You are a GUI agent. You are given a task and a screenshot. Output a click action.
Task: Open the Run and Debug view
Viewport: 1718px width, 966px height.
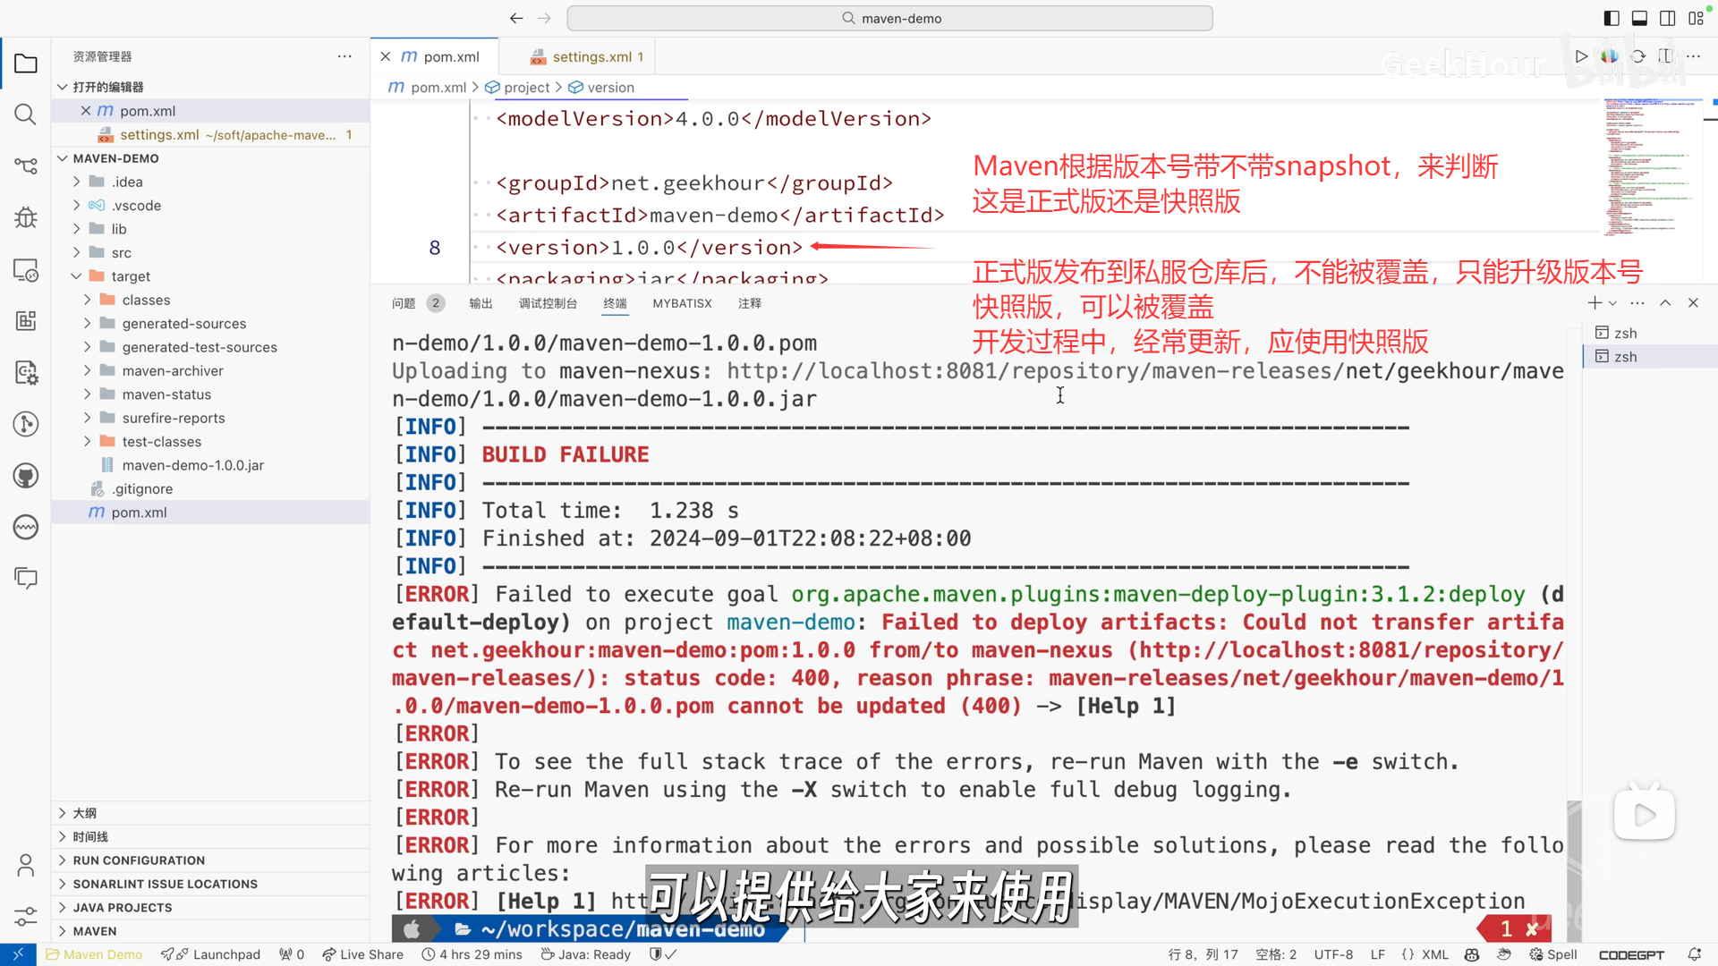tap(26, 217)
